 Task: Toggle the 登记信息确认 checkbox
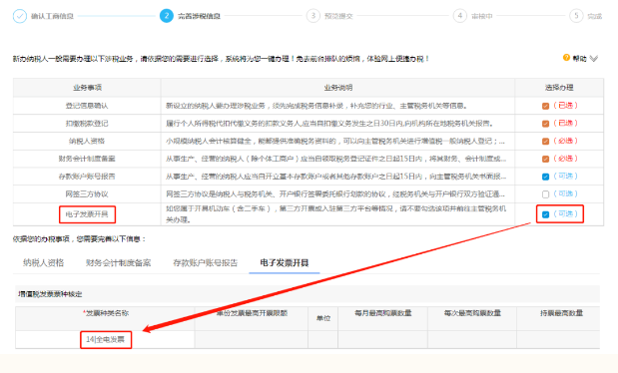coord(545,106)
